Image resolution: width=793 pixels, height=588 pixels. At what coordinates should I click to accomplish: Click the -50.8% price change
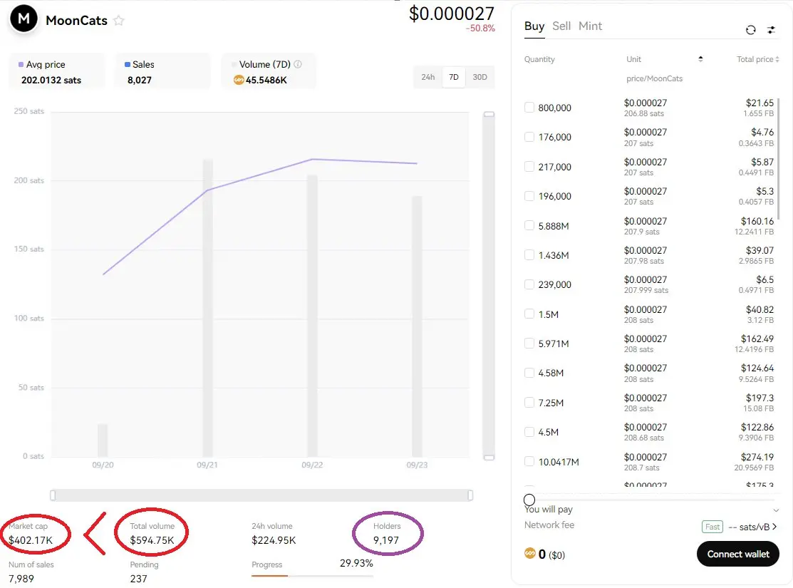[480, 29]
